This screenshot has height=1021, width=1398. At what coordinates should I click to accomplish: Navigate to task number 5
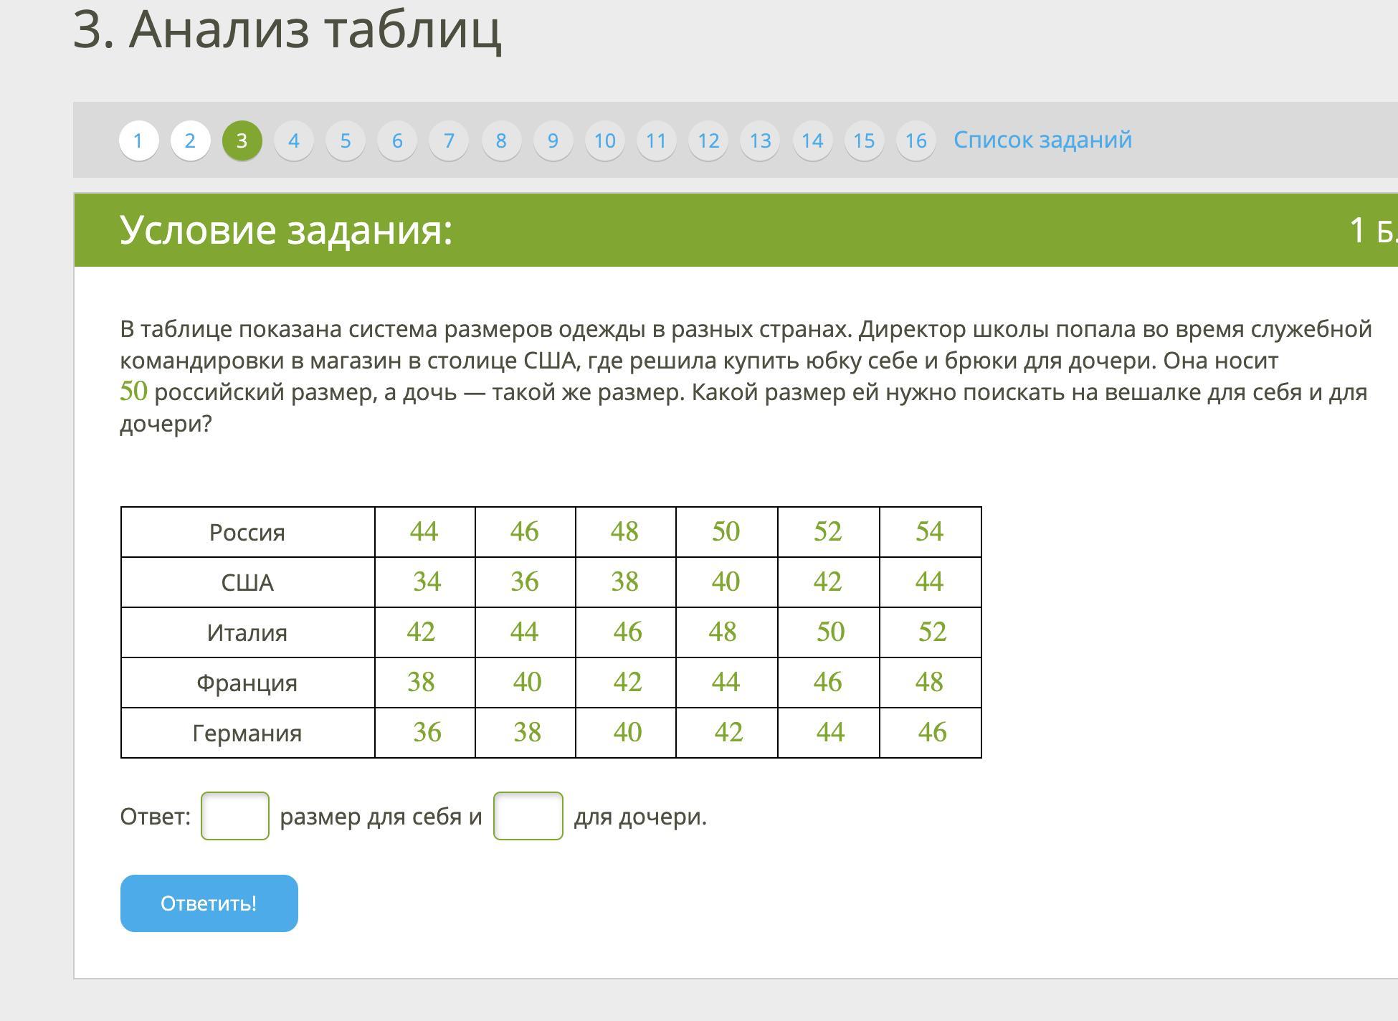(x=346, y=141)
